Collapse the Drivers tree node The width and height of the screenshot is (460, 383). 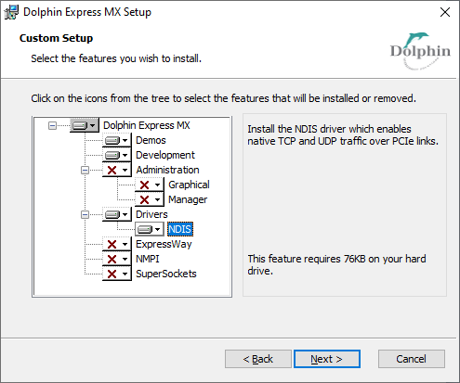pos(85,214)
